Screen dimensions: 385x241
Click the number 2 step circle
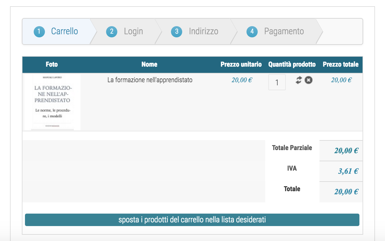coord(111,31)
